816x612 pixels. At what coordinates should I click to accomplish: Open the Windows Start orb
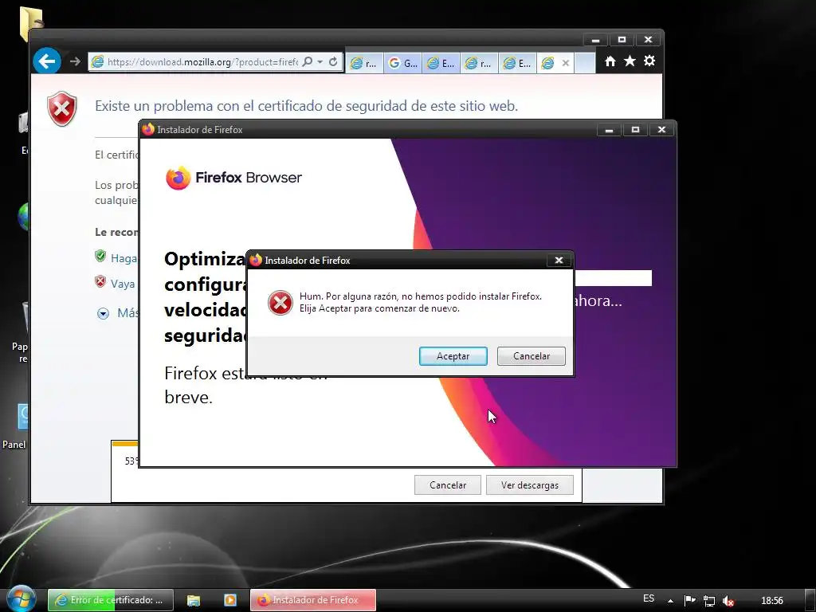tap(22, 599)
